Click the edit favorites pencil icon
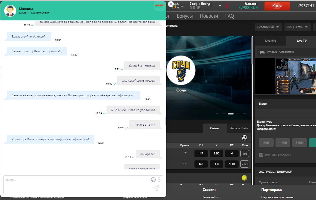Viewport: 316px width, 200px height. pyautogui.click(x=261, y=155)
